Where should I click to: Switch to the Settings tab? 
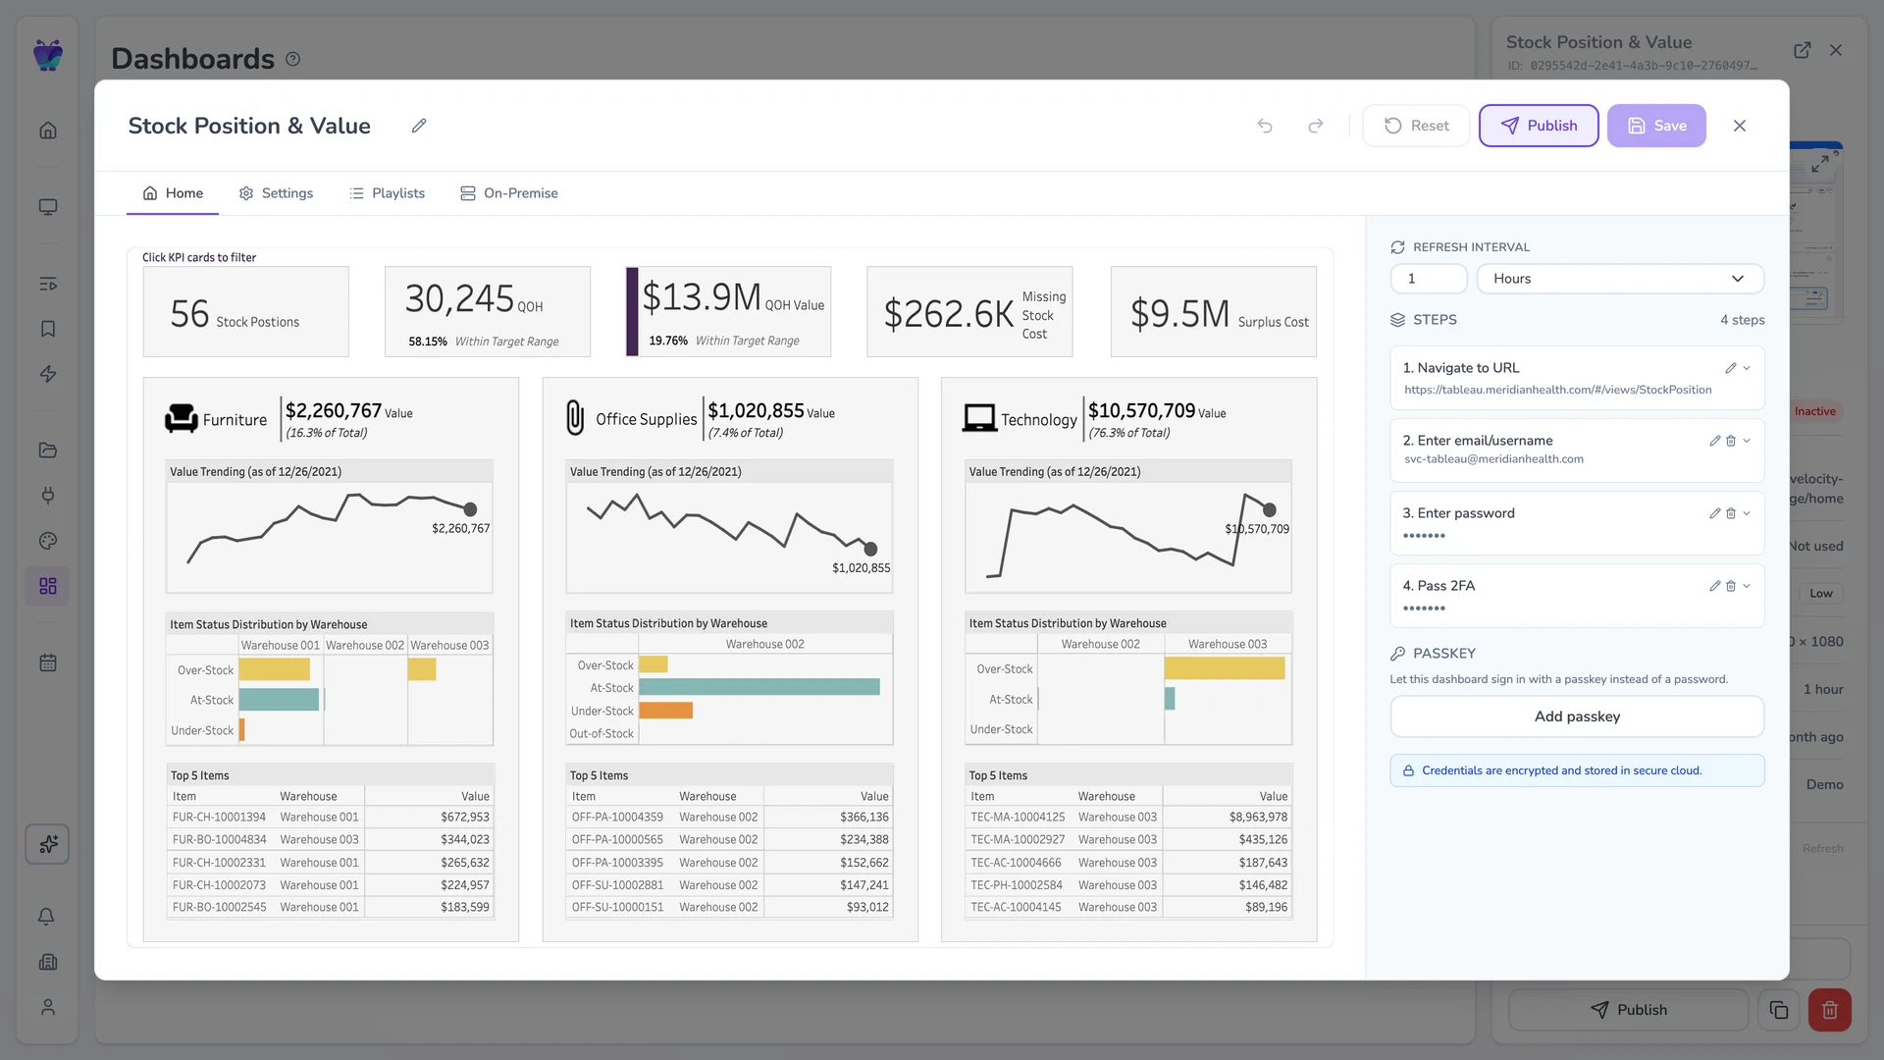coord(276,193)
